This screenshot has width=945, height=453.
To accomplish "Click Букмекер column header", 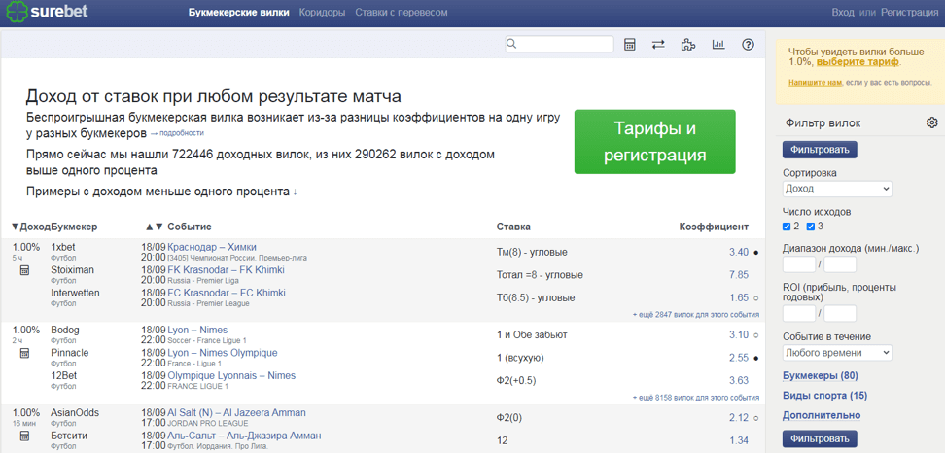I will tap(75, 226).
